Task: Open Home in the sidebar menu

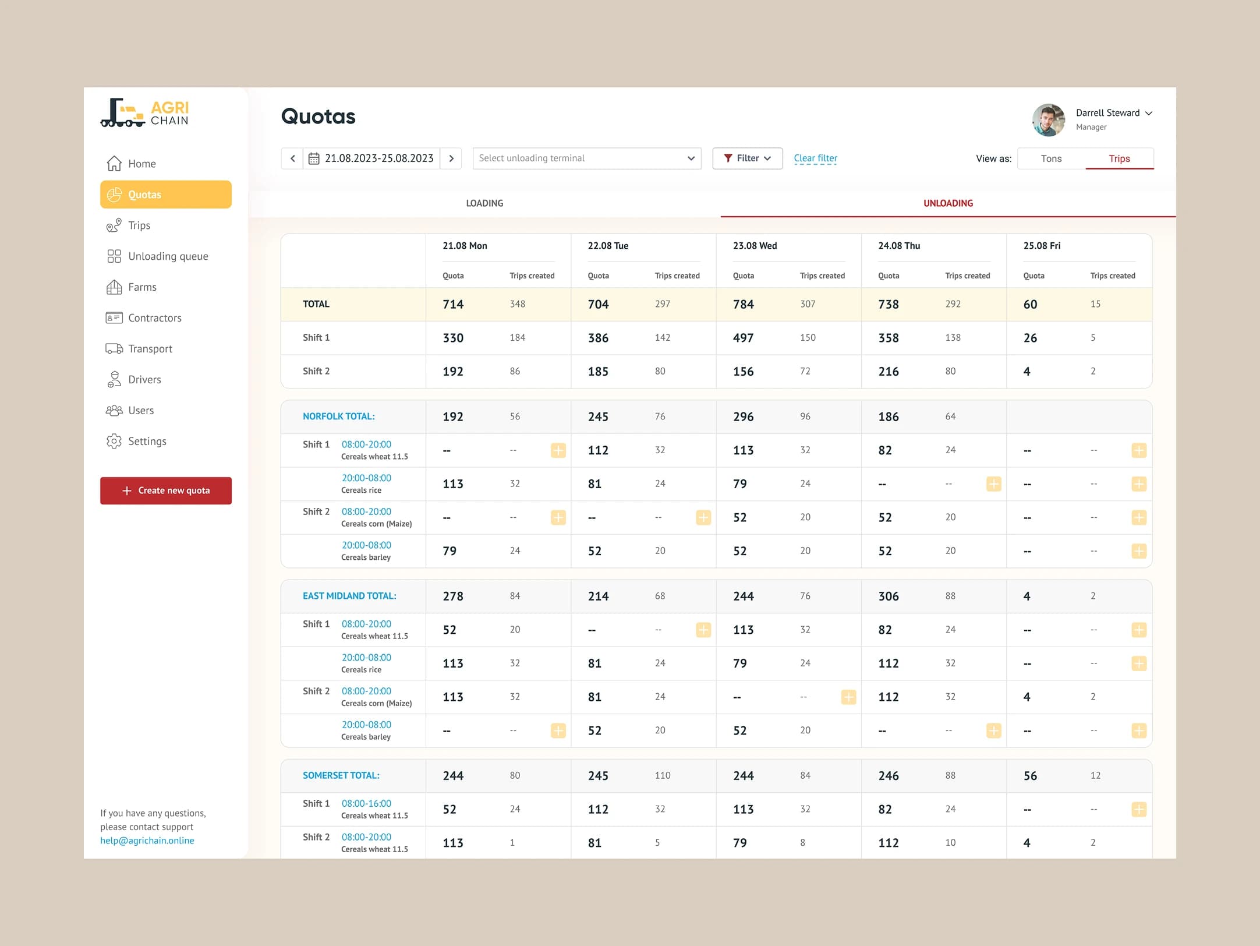Action: [x=166, y=164]
